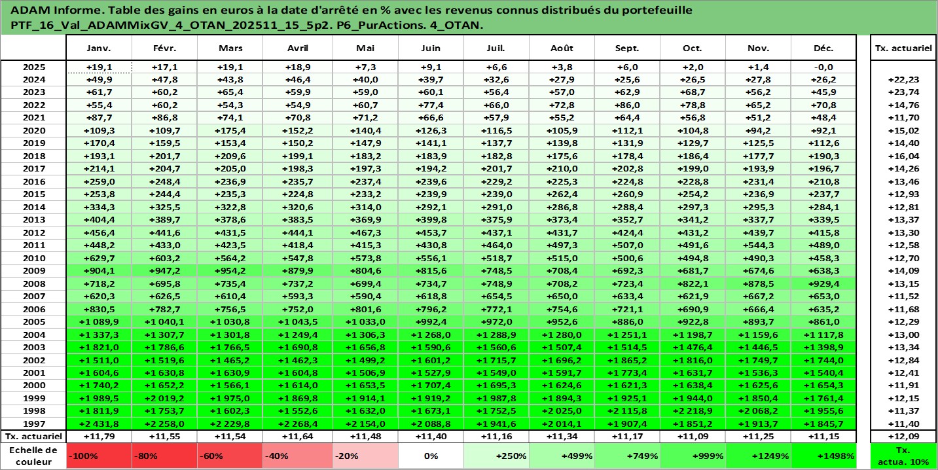Viewport: 938px width, 470px height.
Task: Click the 'Oct.' column header
Action: 693,48
